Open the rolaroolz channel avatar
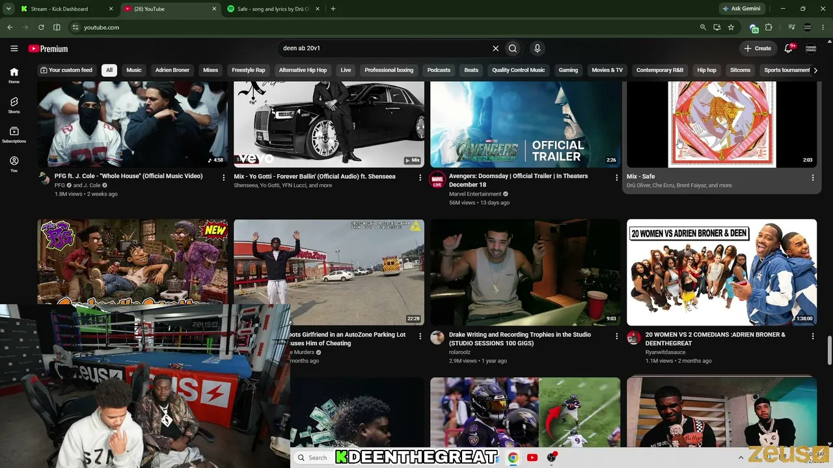Image resolution: width=833 pixels, height=468 pixels. [x=437, y=338]
